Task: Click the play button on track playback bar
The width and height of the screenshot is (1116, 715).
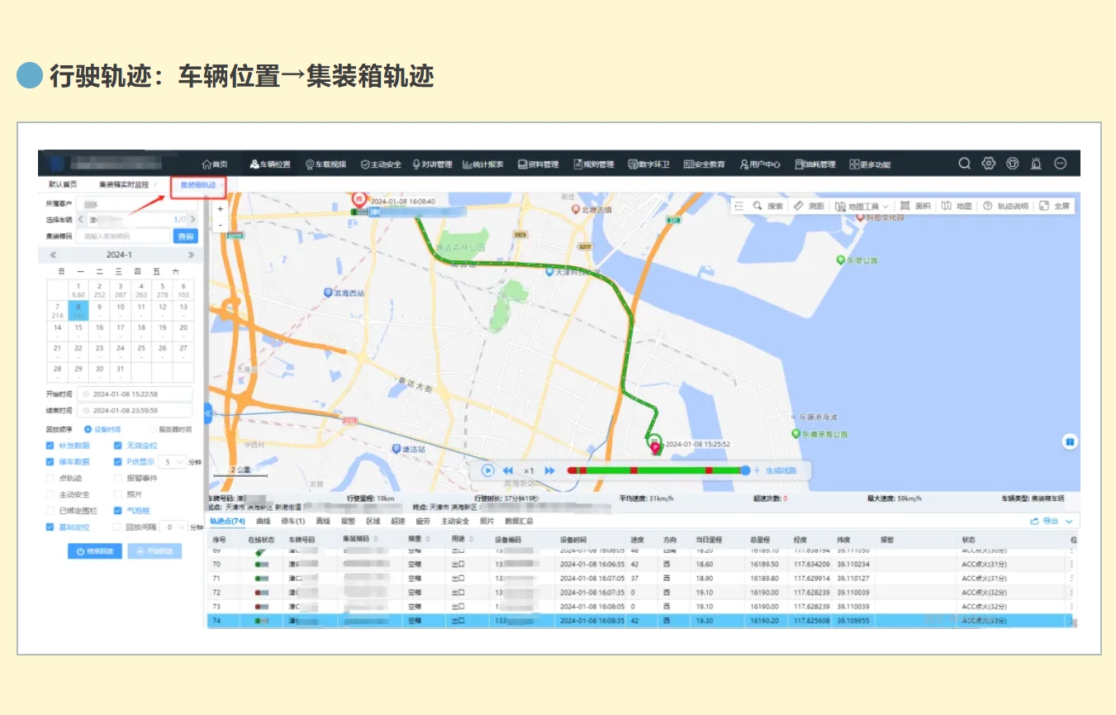Action: pyautogui.click(x=488, y=470)
